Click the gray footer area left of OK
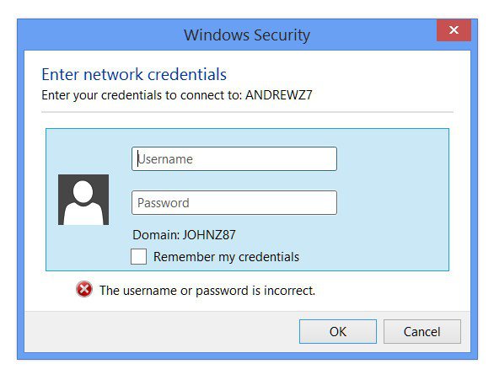 point(161,331)
